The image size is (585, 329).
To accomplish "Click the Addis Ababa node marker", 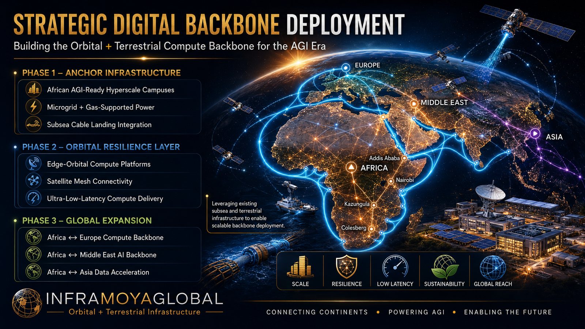I will [x=404, y=158].
